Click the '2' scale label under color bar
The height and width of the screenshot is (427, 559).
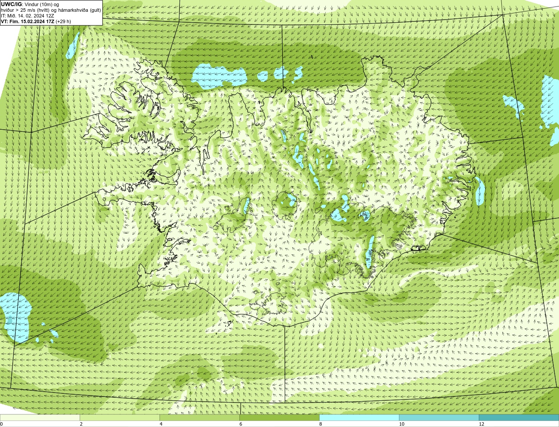point(81,424)
